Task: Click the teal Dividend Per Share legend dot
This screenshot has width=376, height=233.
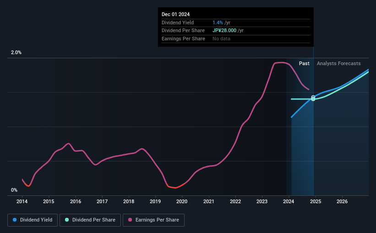Action: click(67, 220)
